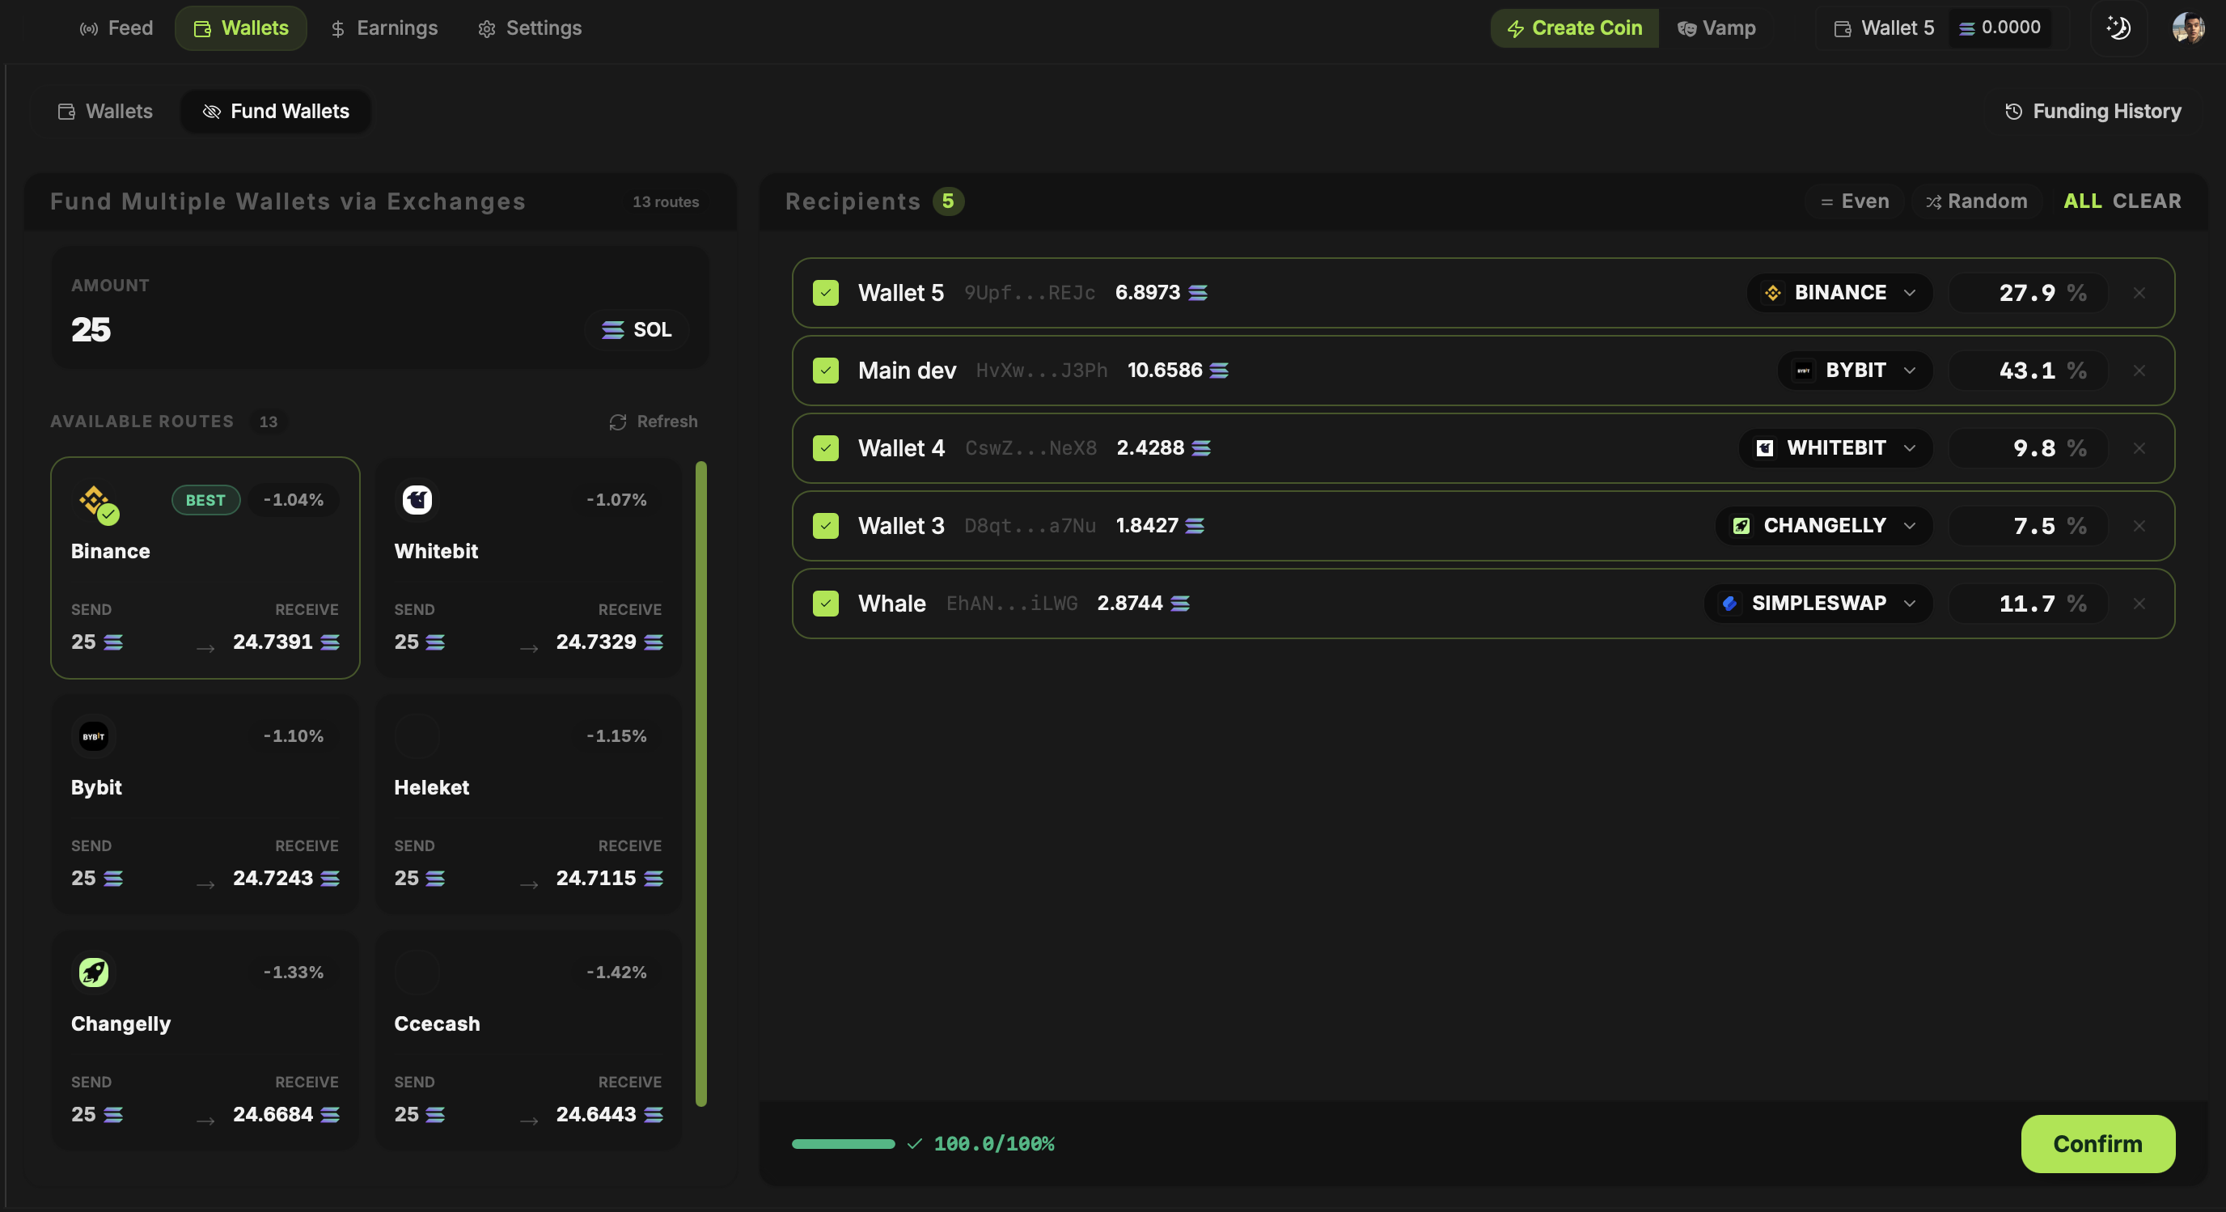Image resolution: width=2226 pixels, height=1212 pixels.
Task: Open the Settings tab
Action: [x=530, y=28]
